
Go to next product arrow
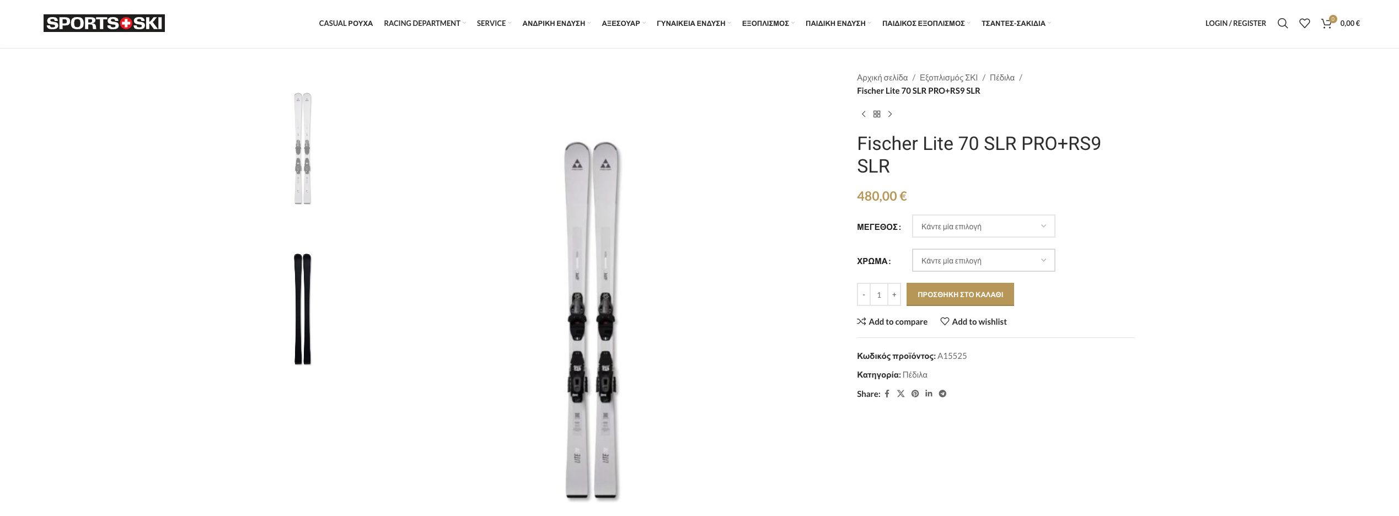coord(890,114)
